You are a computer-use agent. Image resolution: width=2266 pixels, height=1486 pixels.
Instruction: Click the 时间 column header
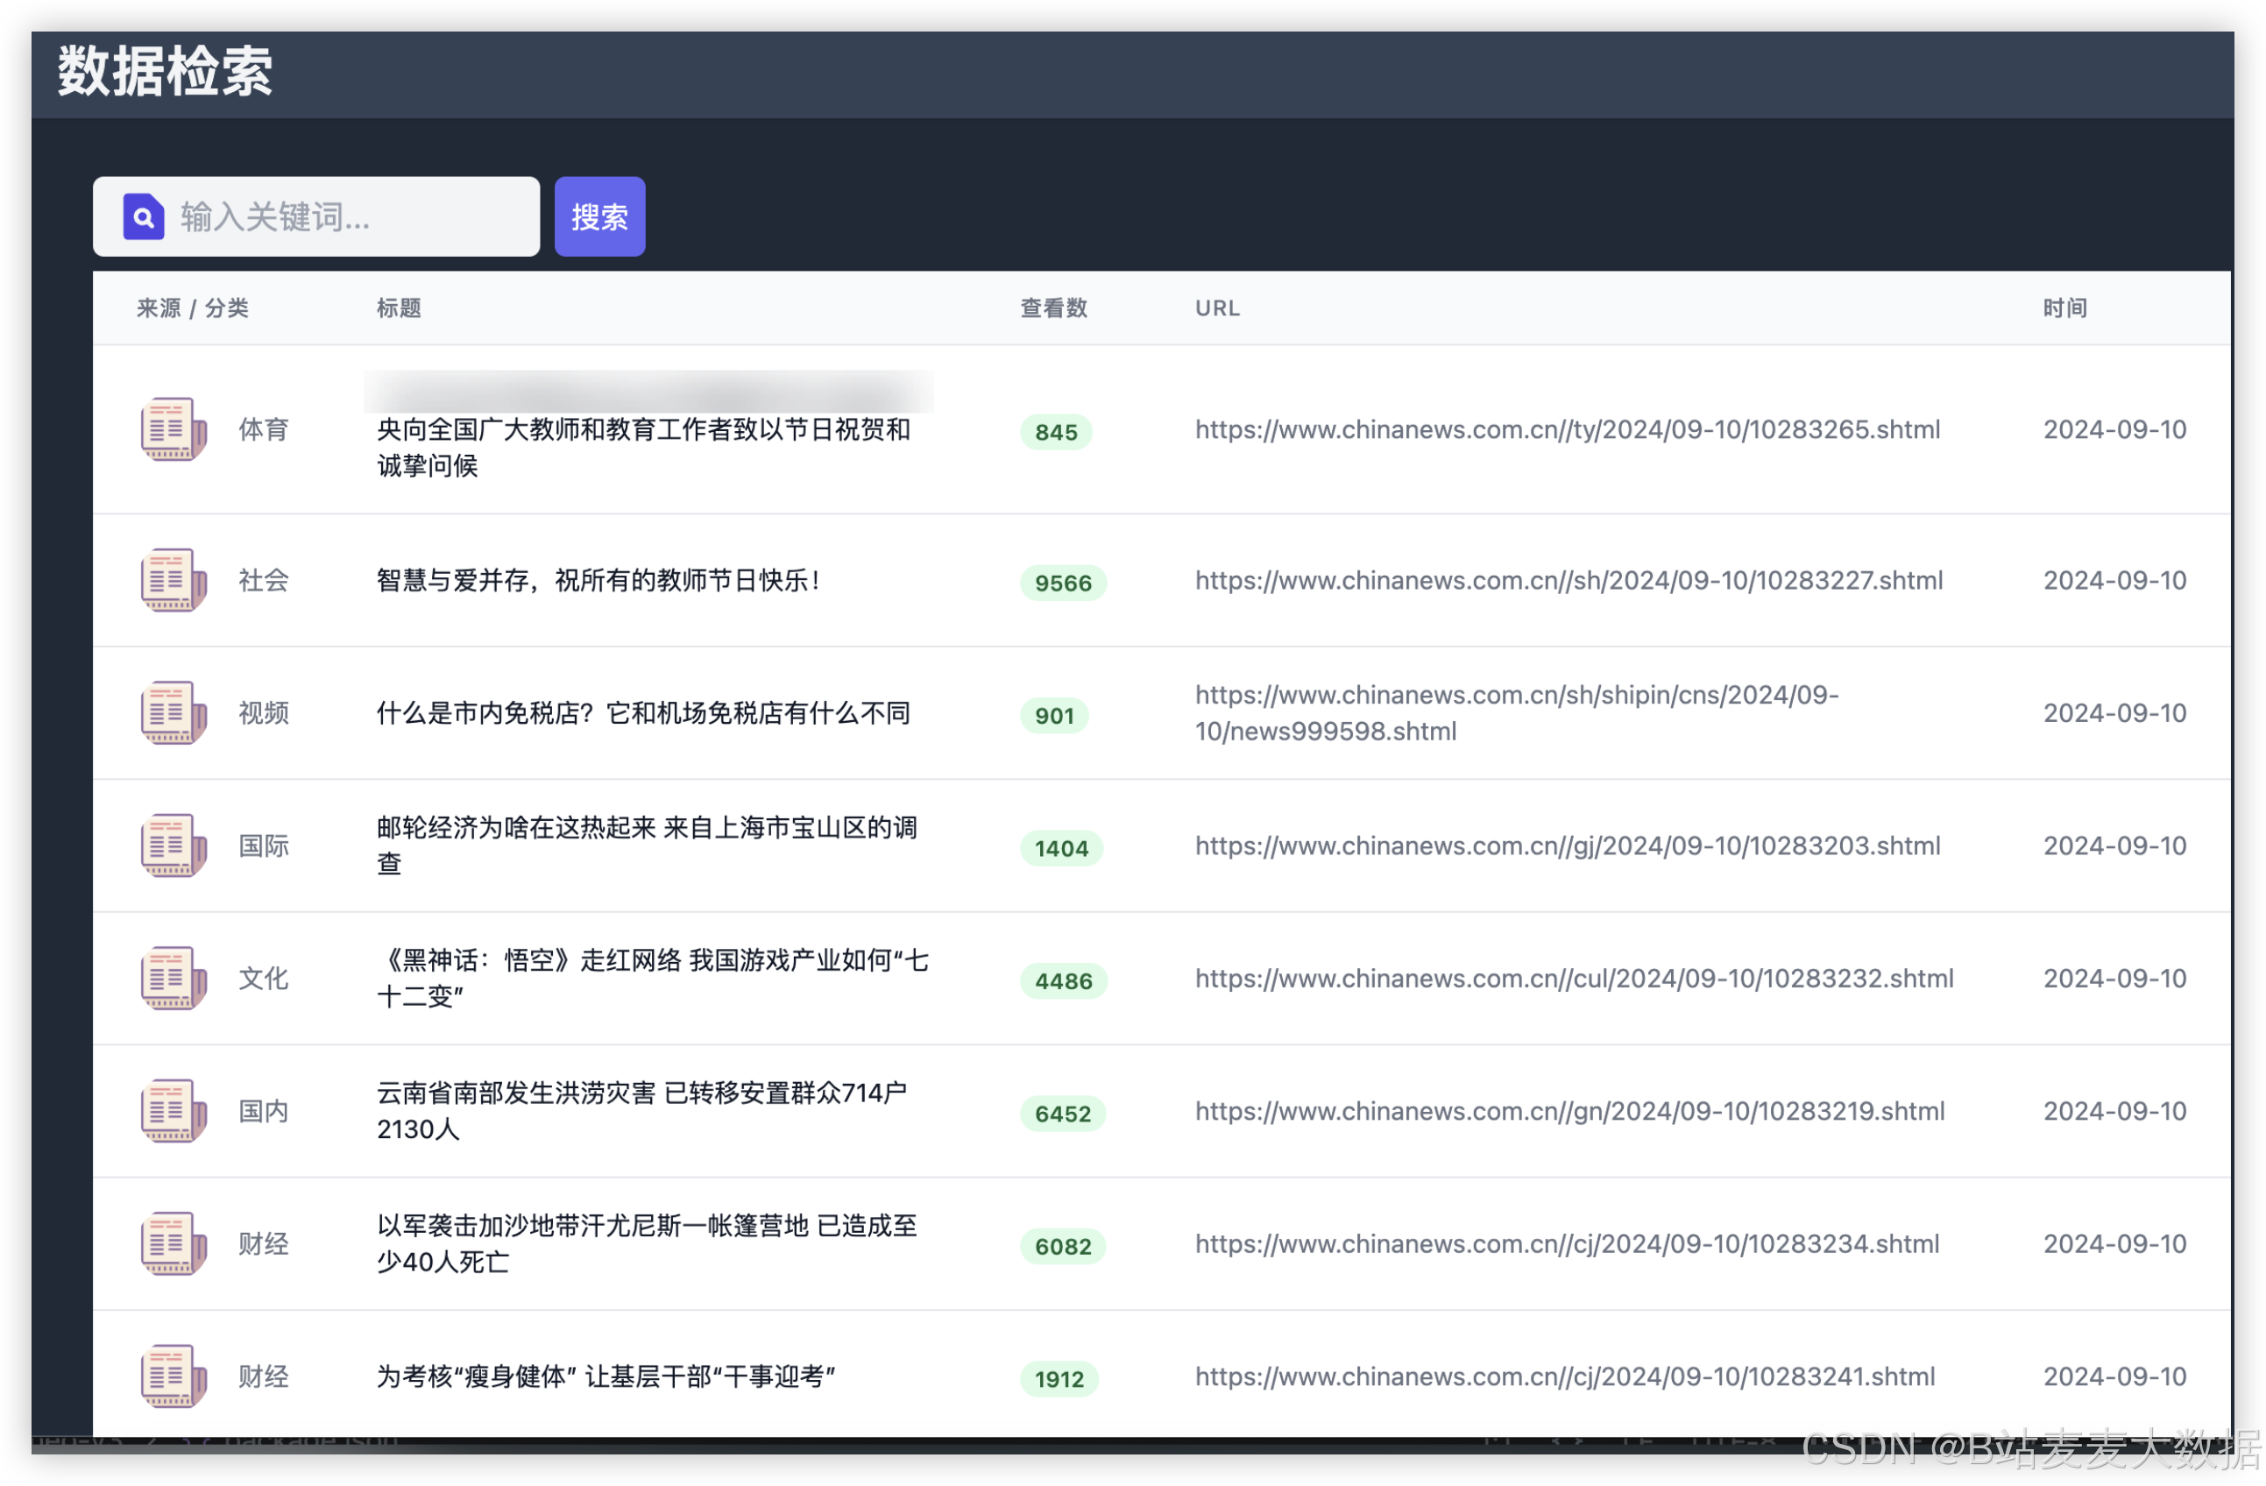point(2064,308)
